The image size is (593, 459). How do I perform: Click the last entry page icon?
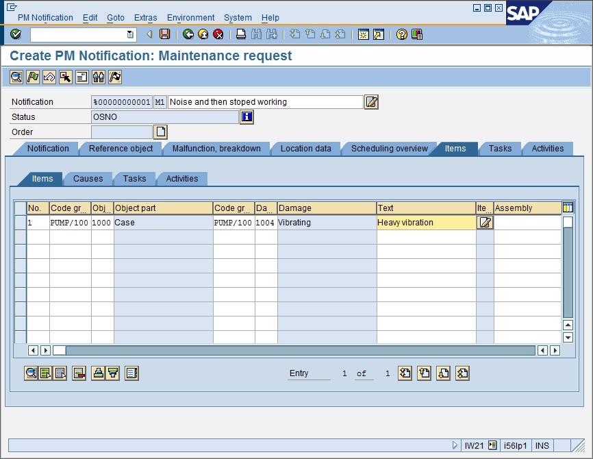coord(462,373)
